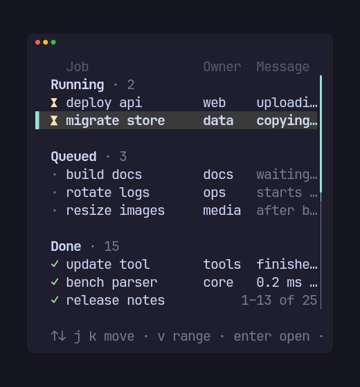The height and width of the screenshot is (387, 360).
Task: Click the red close window dot
Action: 38,42
